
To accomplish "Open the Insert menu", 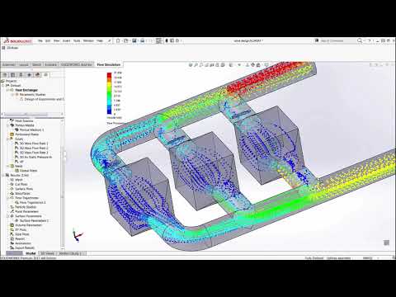I will click(x=66, y=40).
